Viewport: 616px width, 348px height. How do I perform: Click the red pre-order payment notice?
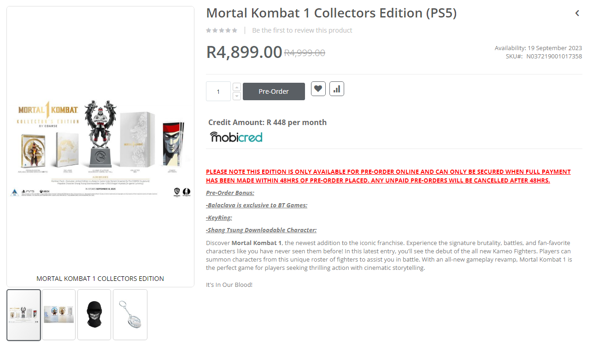pyautogui.click(x=388, y=176)
